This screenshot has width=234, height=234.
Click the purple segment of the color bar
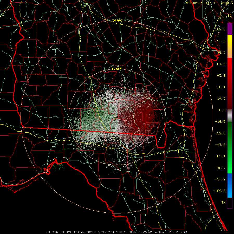click(230, 29)
